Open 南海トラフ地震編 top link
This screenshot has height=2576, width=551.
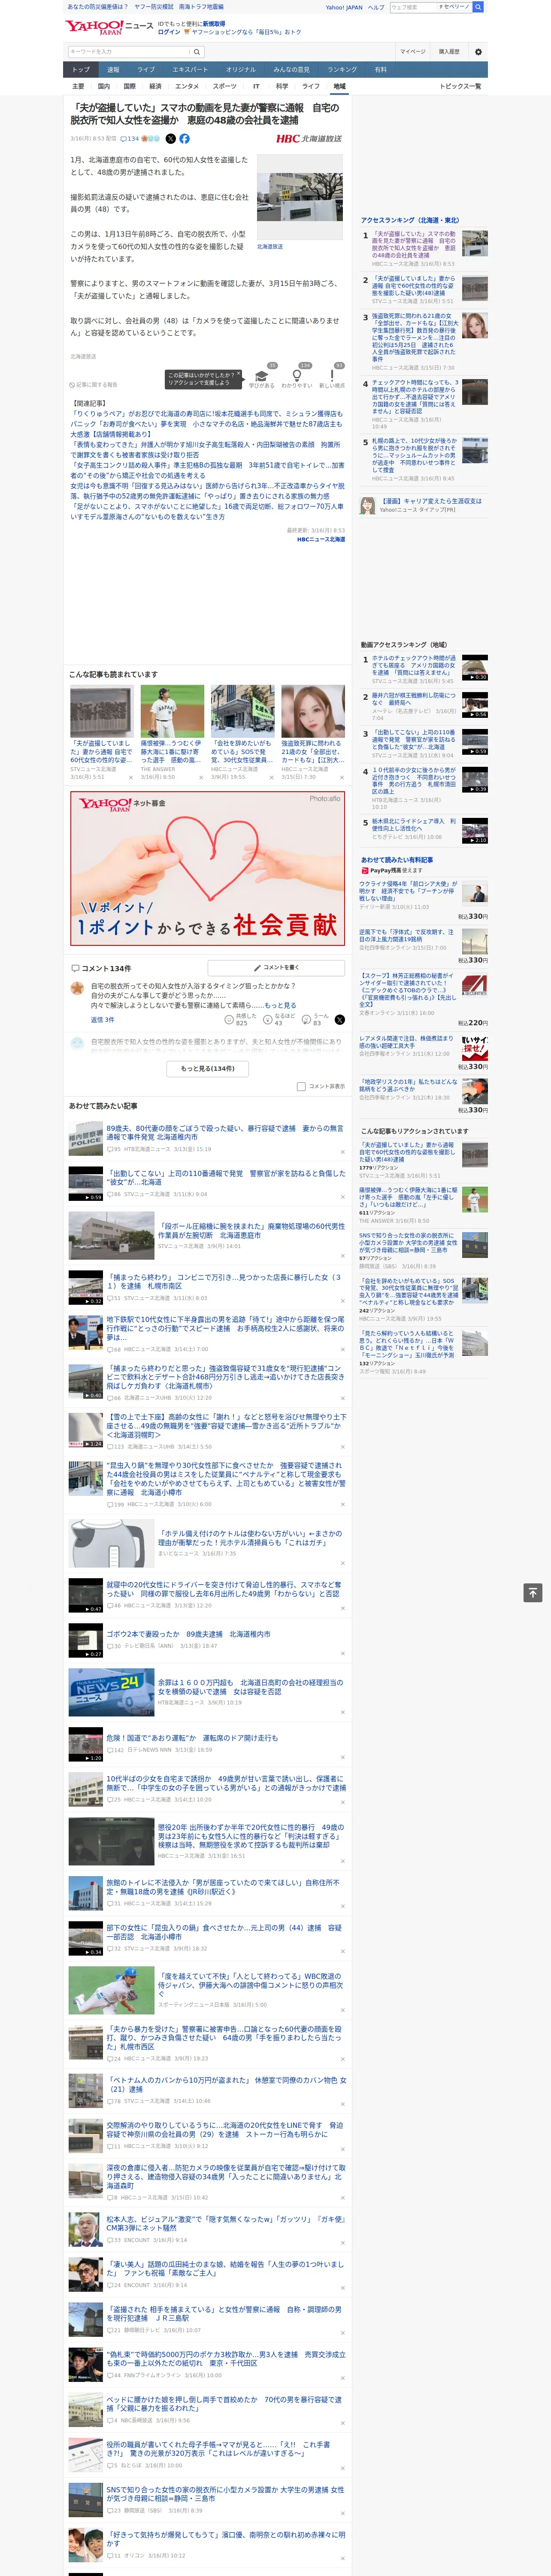[x=201, y=7]
